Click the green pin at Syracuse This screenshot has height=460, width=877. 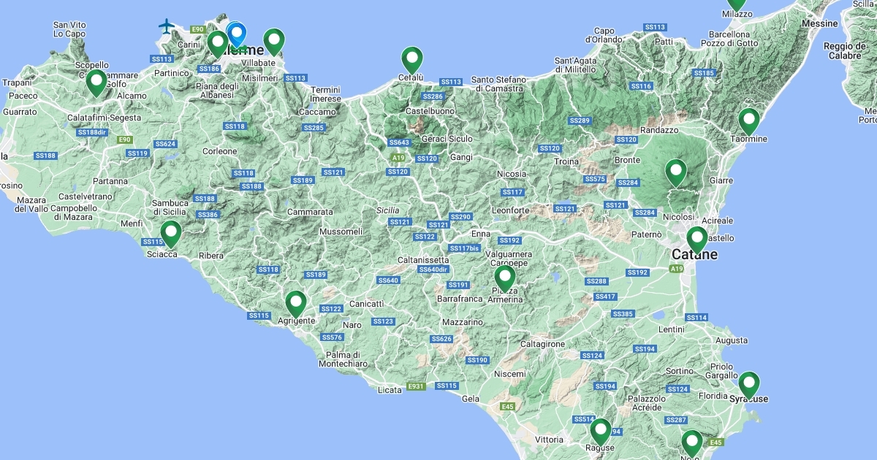(x=748, y=383)
